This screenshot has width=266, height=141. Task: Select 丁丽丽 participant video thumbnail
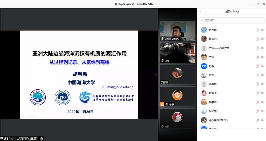pyautogui.click(x=177, y=74)
